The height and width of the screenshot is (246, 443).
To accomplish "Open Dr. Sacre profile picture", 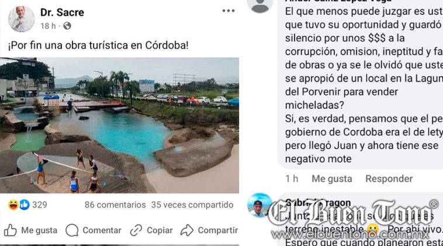I will point(22,19).
